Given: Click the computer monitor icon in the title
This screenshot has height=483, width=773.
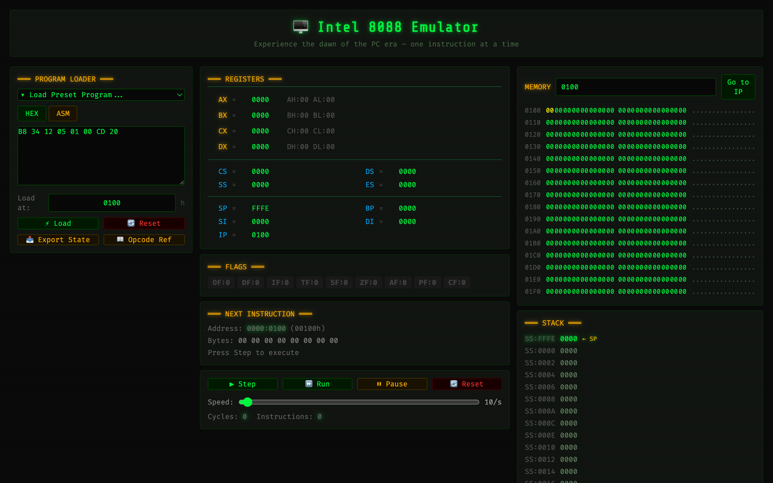Looking at the screenshot, I should [x=300, y=27].
